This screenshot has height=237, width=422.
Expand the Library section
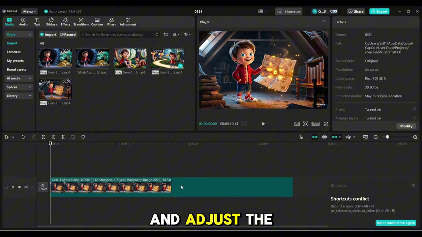(19, 96)
